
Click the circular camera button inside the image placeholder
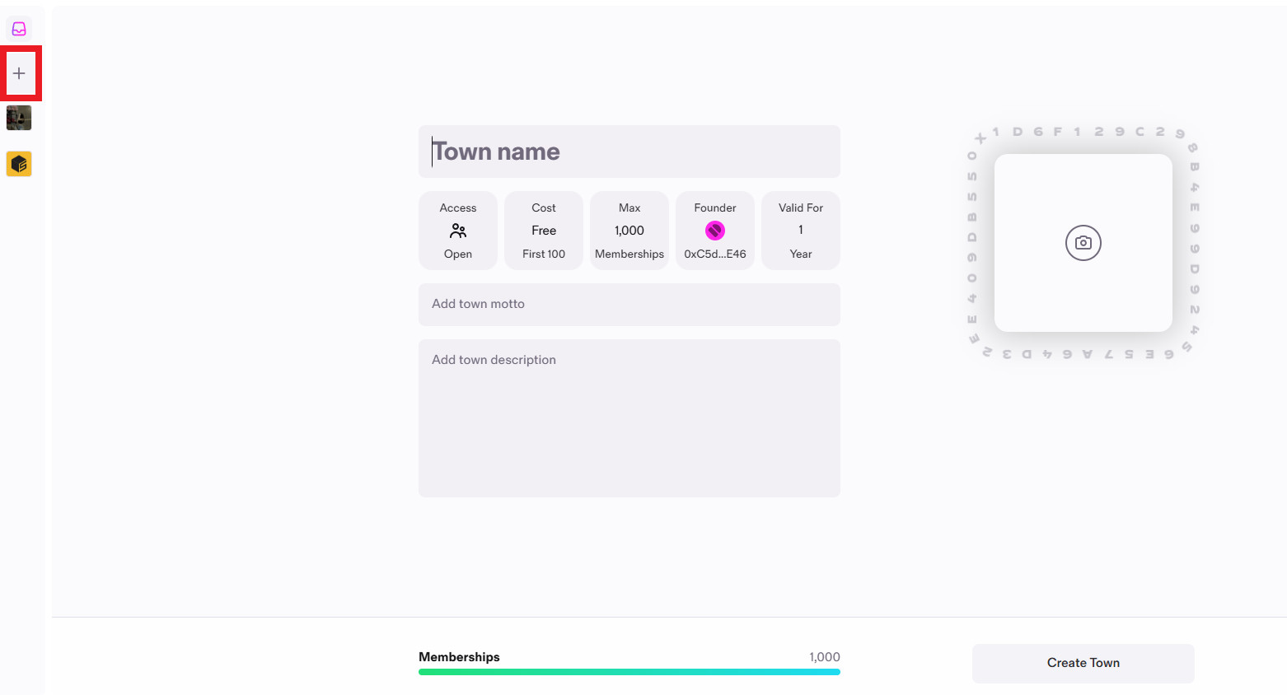[1083, 243]
